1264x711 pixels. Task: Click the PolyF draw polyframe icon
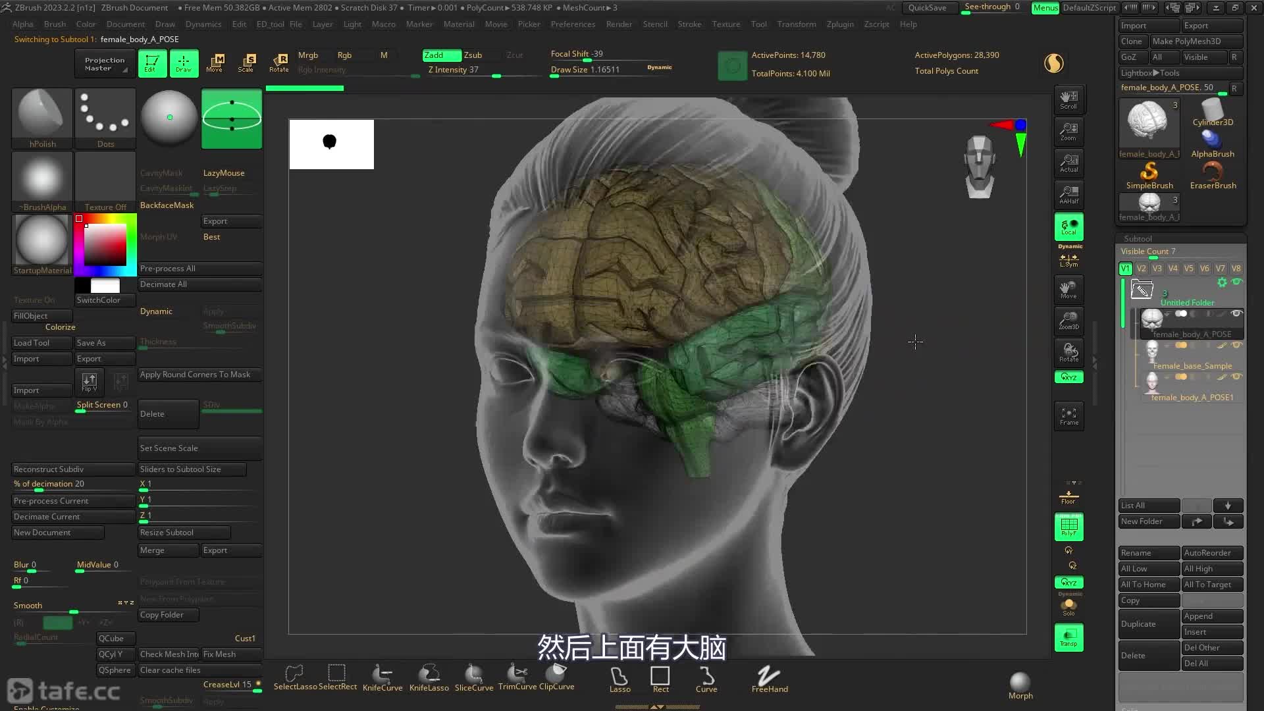click(x=1068, y=527)
